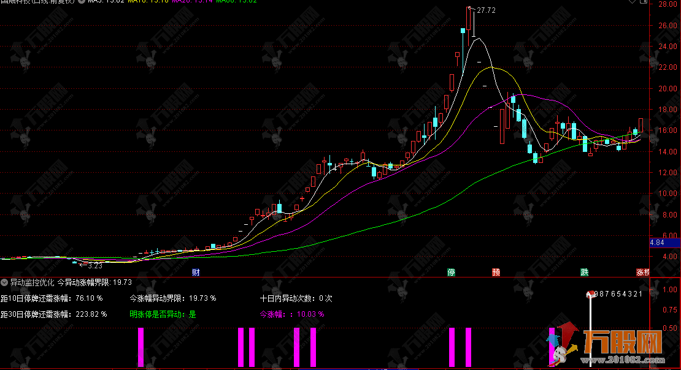Click the red 预 event marker
The image size is (681, 370).
[x=496, y=273]
